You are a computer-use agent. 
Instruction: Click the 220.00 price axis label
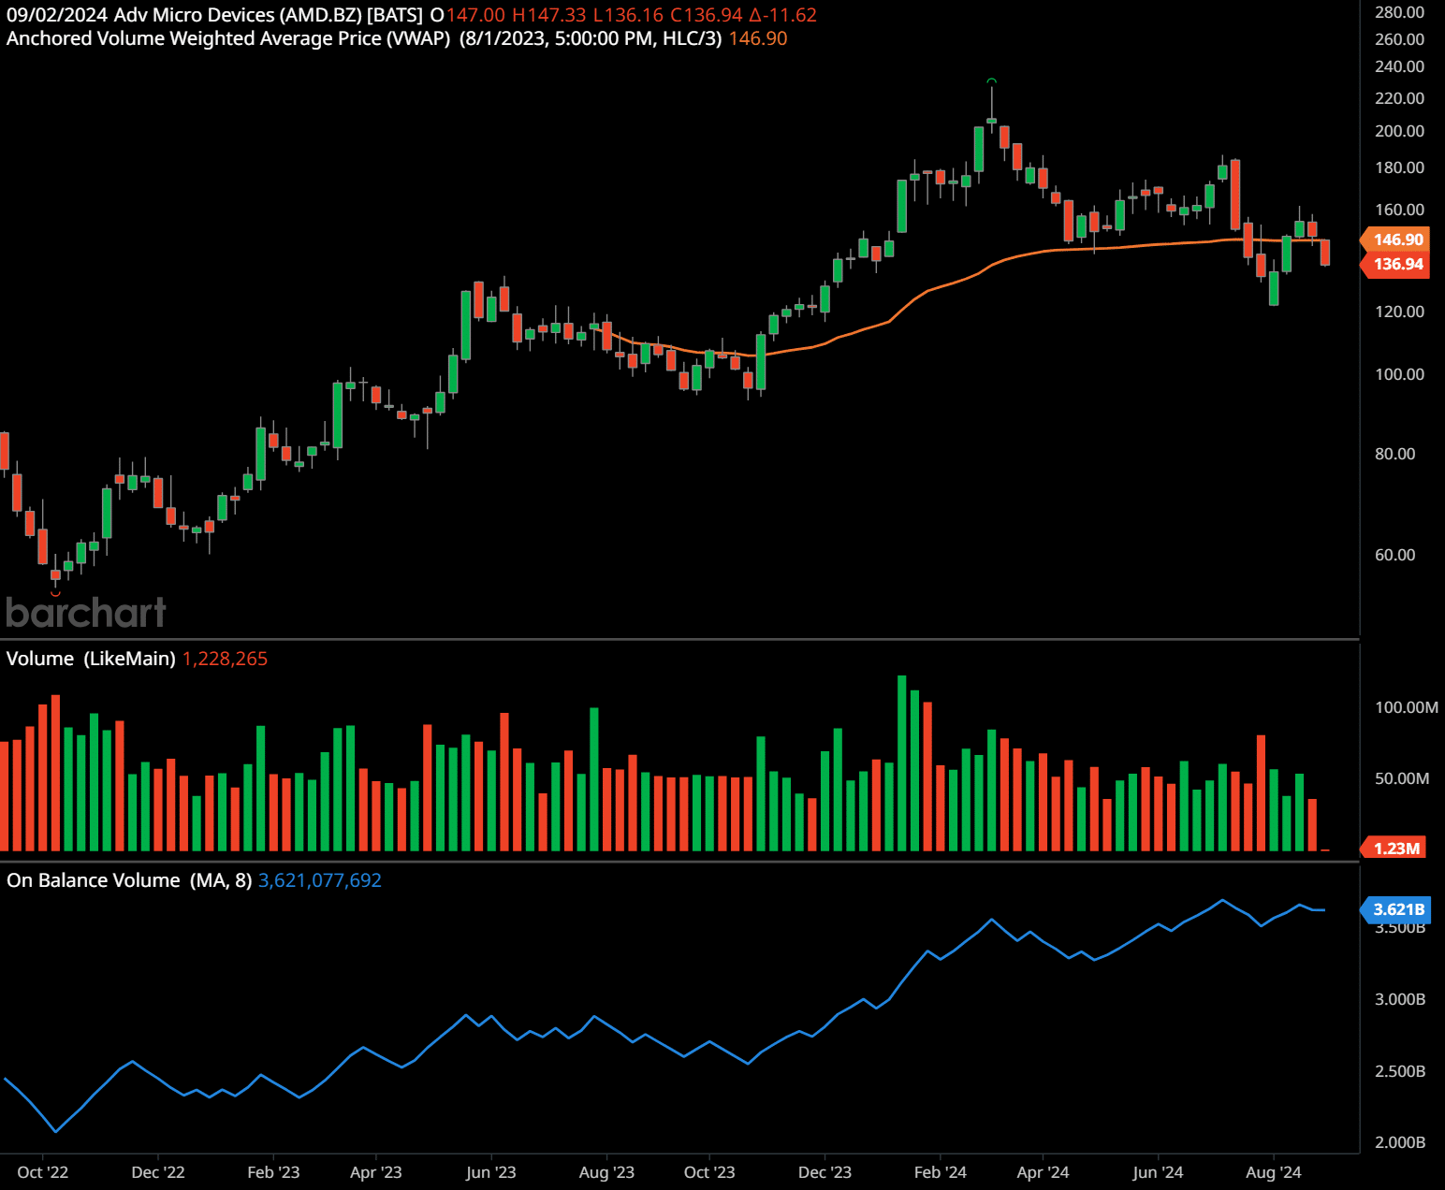tap(1399, 98)
